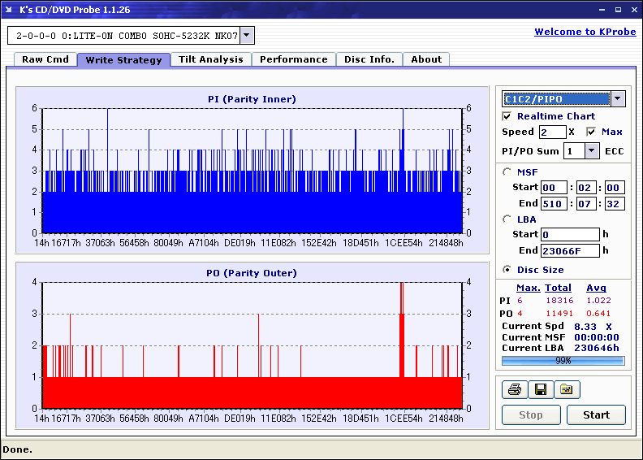Click the LBA End value field

pos(570,250)
